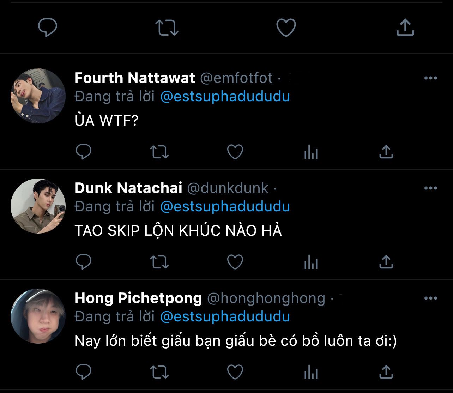The height and width of the screenshot is (393, 453).
Task: Retweet the main tweet at top
Action: click(167, 28)
